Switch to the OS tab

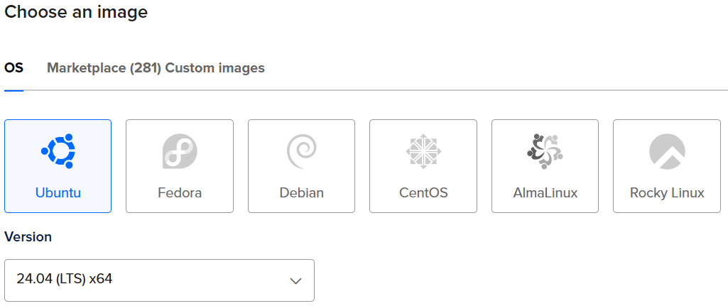14,68
